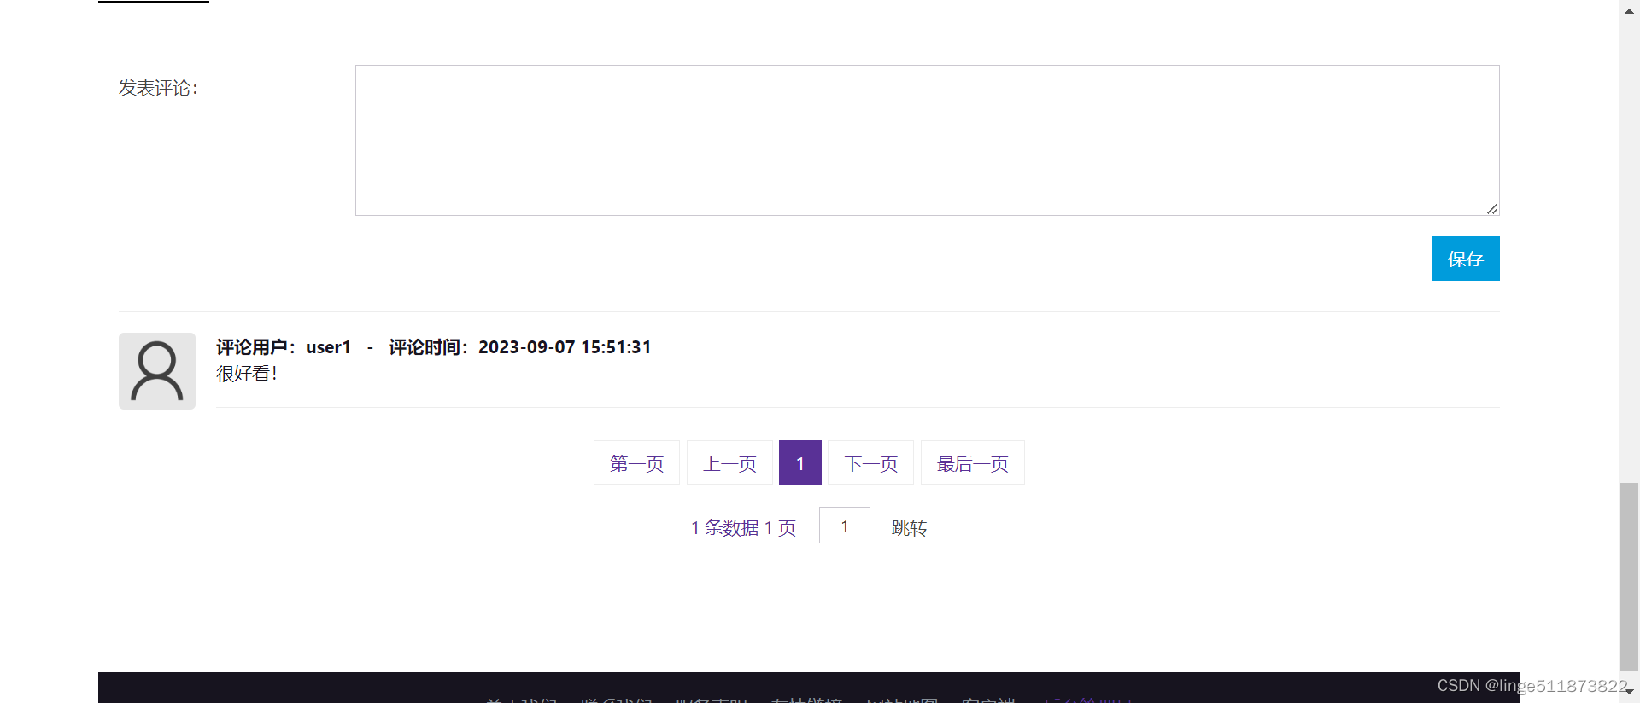Go to 下一页 next page

pyautogui.click(x=870, y=463)
